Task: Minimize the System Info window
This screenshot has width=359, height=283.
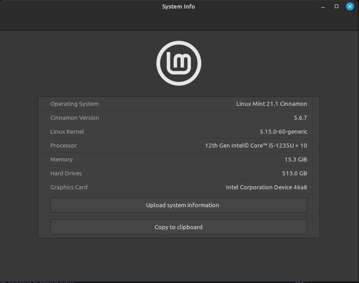Action: click(323, 7)
